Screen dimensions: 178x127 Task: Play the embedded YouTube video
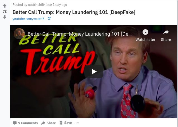tap(94, 72)
